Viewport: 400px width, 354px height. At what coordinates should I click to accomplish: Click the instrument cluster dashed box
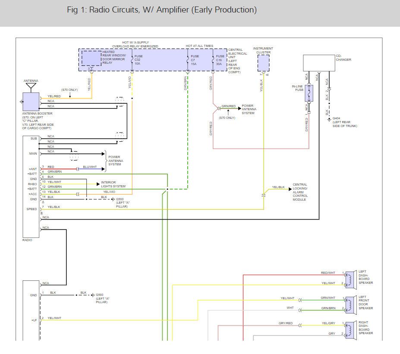tap(263, 63)
